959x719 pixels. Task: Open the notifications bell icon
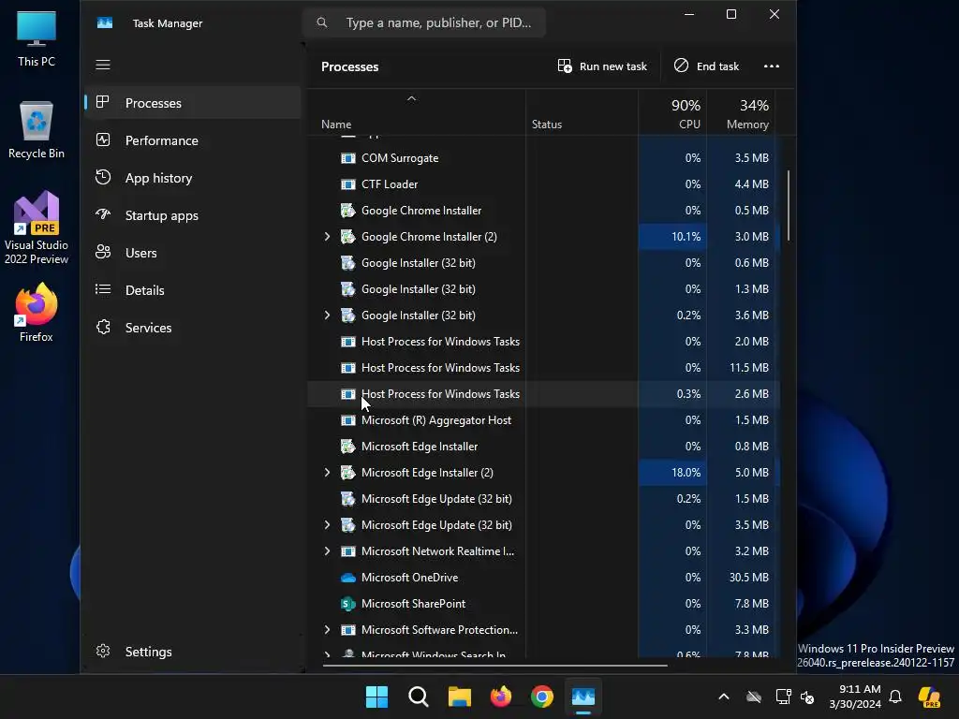coord(895,697)
